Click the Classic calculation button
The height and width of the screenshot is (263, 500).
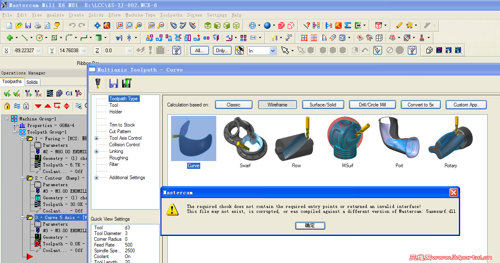[x=234, y=105]
